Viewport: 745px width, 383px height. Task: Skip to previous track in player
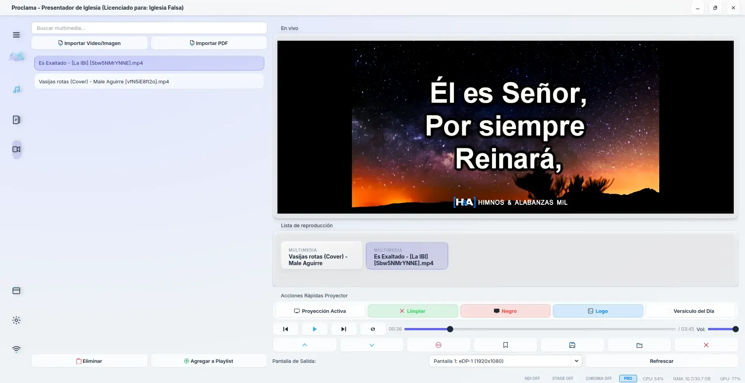point(286,329)
